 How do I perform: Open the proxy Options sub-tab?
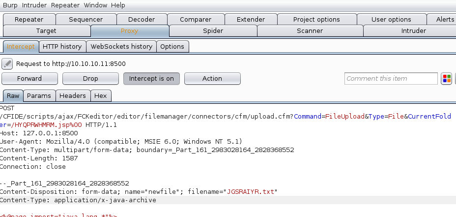(172, 47)
